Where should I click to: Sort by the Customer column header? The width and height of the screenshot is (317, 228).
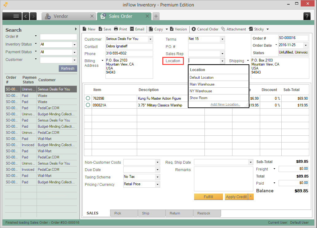click(x=47, y=80)
